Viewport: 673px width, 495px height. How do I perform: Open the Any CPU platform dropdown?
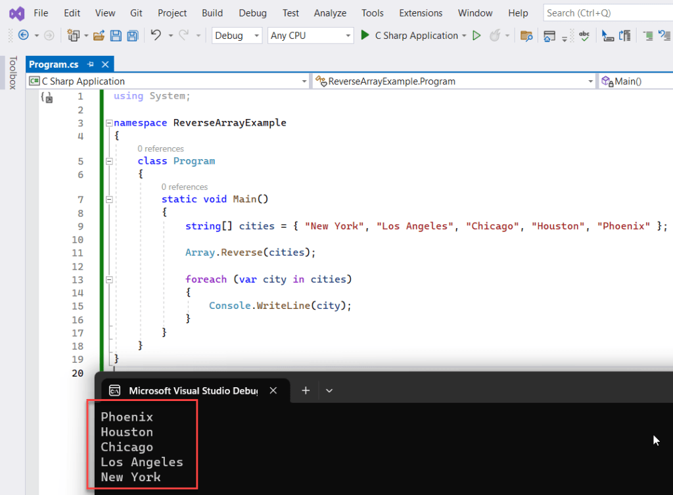coord(310,35)
